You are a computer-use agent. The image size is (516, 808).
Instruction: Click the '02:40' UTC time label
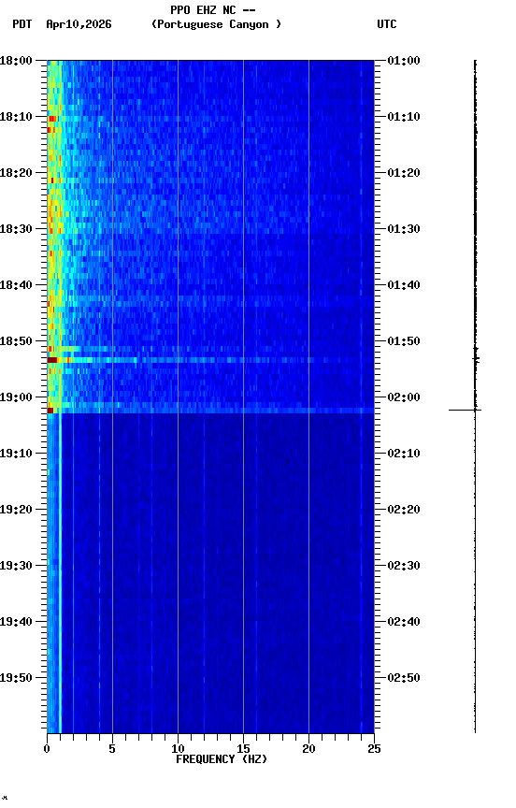point(404,622)
